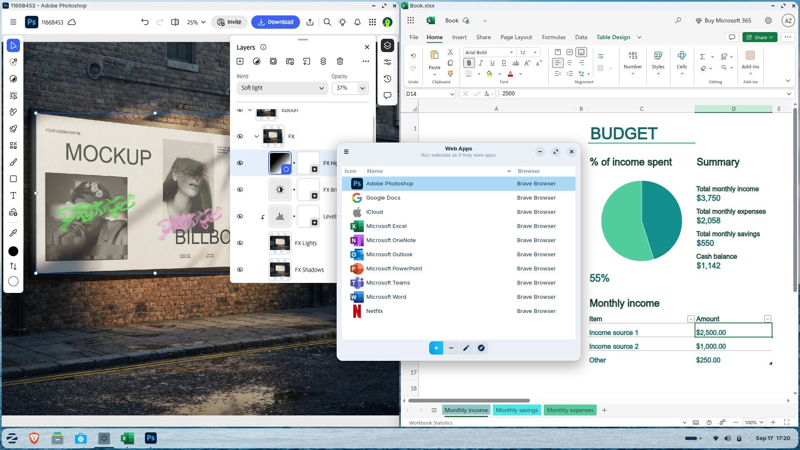The image size is (800, 450).
Task: Open the Soft light blend mode dropdown
Action: tap(282, 88)
